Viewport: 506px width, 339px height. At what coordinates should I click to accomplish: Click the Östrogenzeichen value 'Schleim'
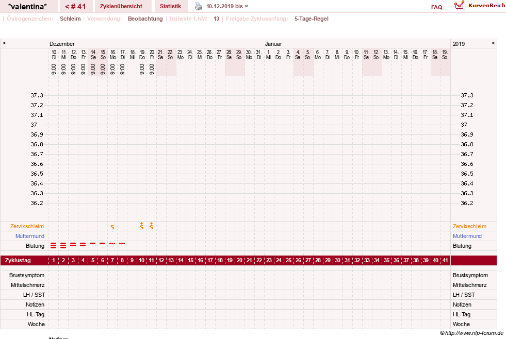(x=70, y=19)
